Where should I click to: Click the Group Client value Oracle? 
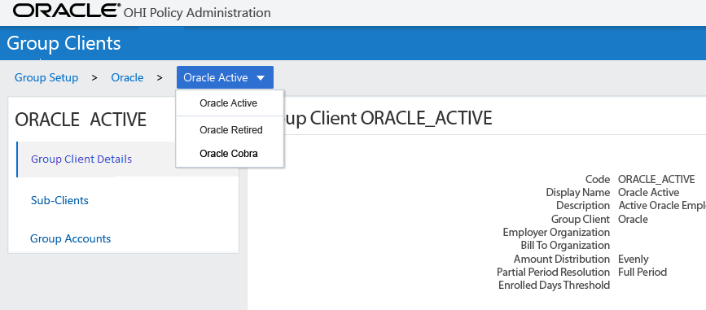click(x=633, y=219)
